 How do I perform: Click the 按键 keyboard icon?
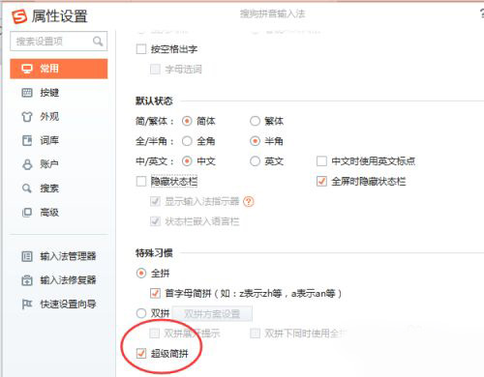[27, 93]
